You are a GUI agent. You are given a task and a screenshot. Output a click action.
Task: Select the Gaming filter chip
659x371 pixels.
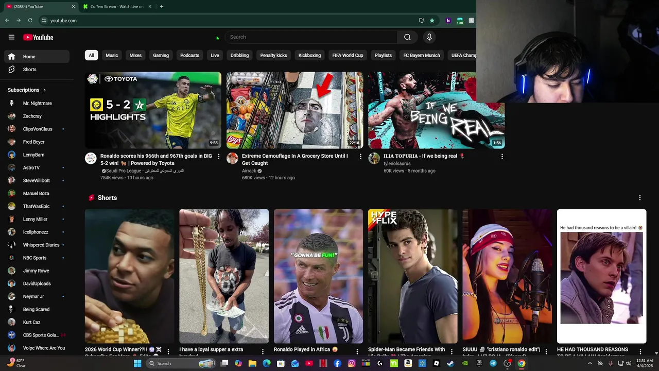coord(161,55)
